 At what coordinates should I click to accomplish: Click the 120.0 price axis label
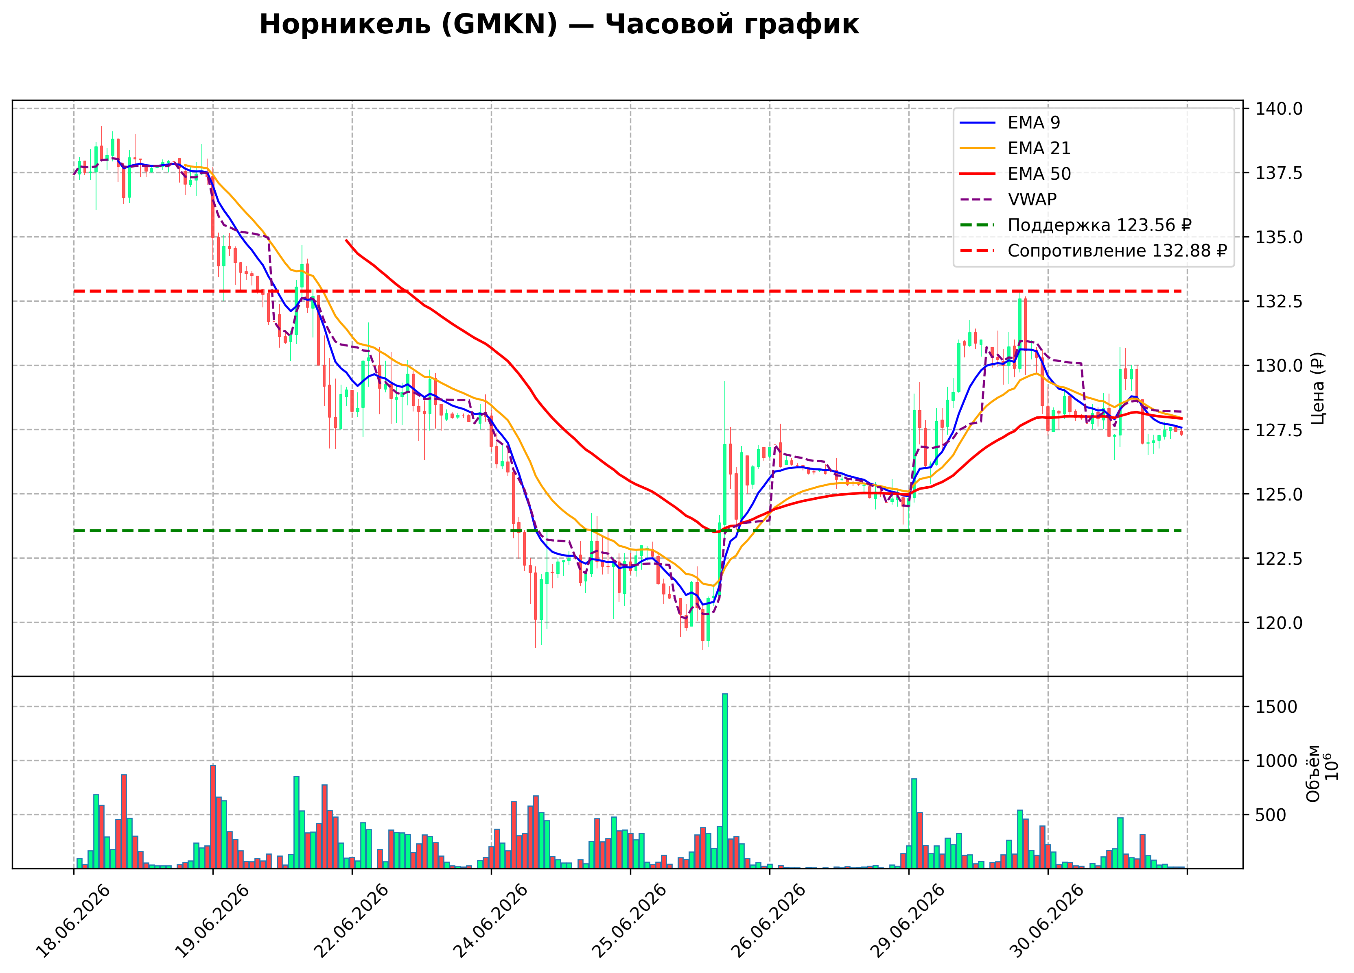[1279, 623]
